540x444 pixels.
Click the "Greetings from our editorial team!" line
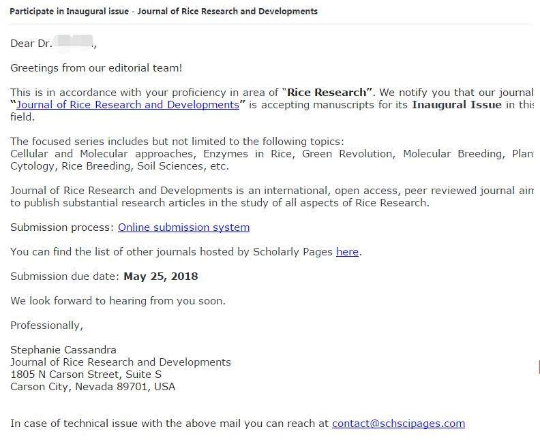point(96,68)
